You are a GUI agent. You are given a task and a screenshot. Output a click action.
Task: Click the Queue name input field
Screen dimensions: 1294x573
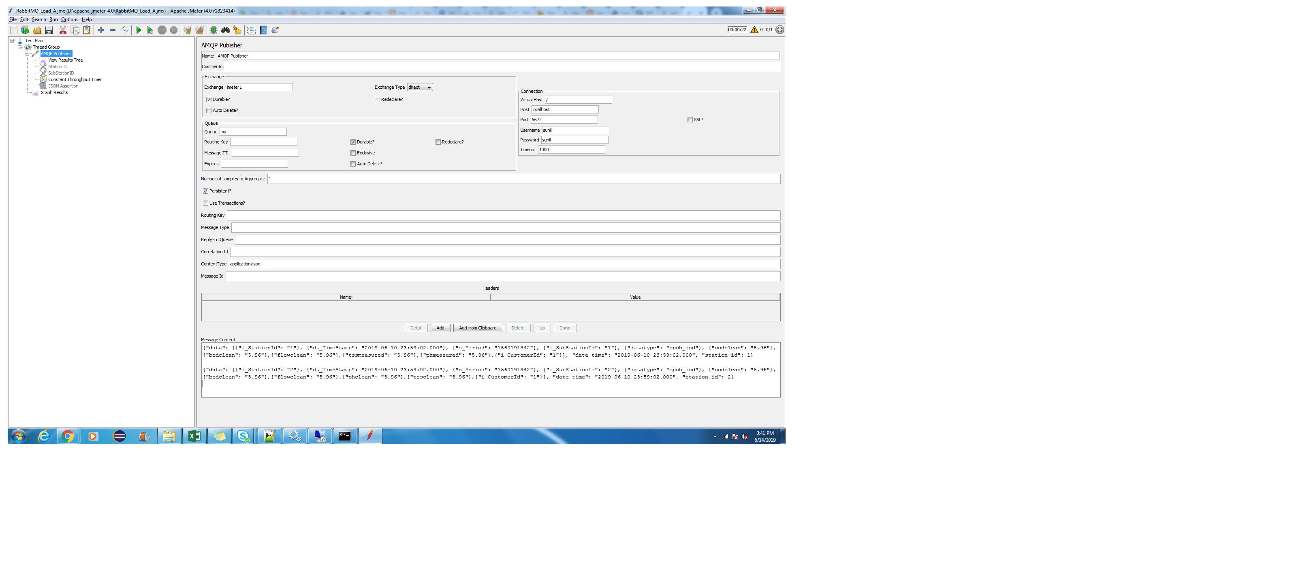point(253,132)
